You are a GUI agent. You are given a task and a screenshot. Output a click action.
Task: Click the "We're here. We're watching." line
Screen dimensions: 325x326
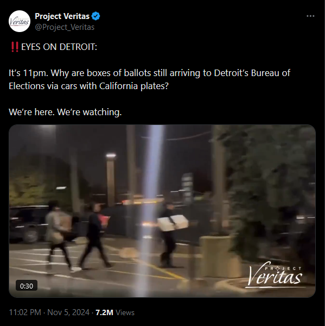coord(65,112)
